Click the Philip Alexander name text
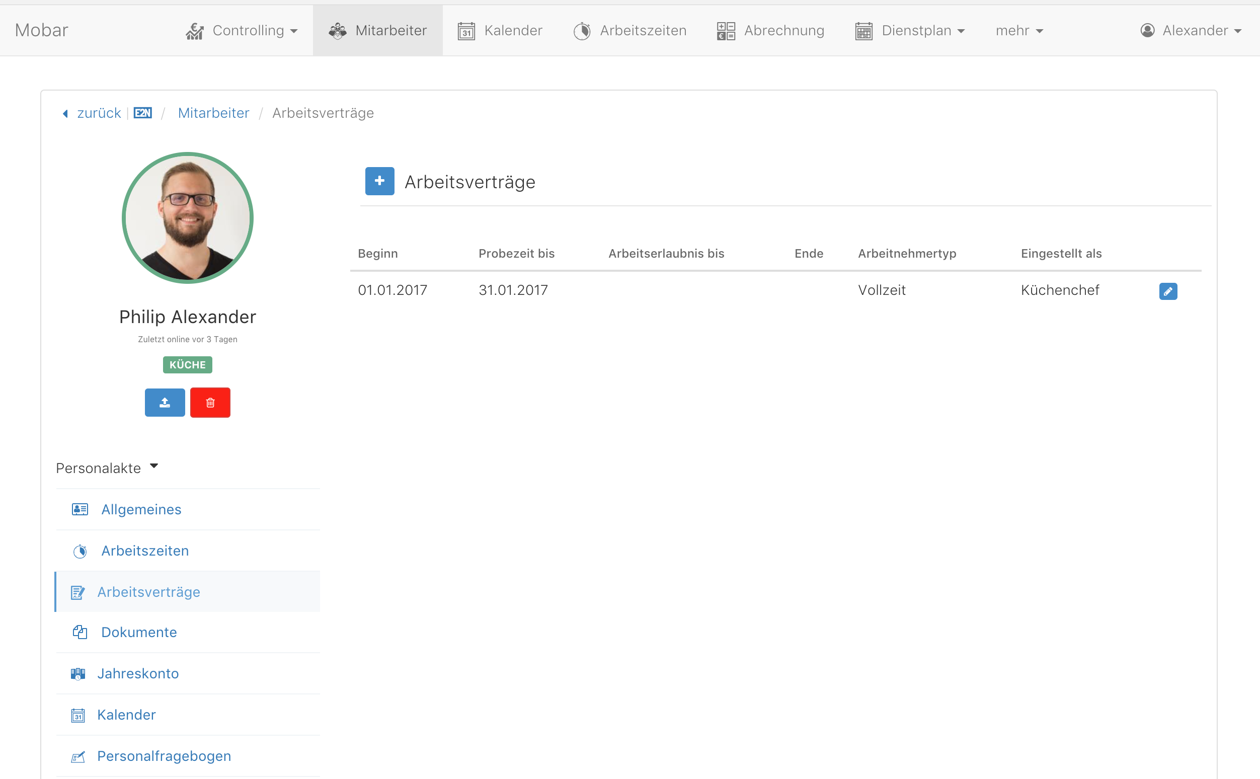The width and height of the screenshot is (1260, 779). point(188,317)
